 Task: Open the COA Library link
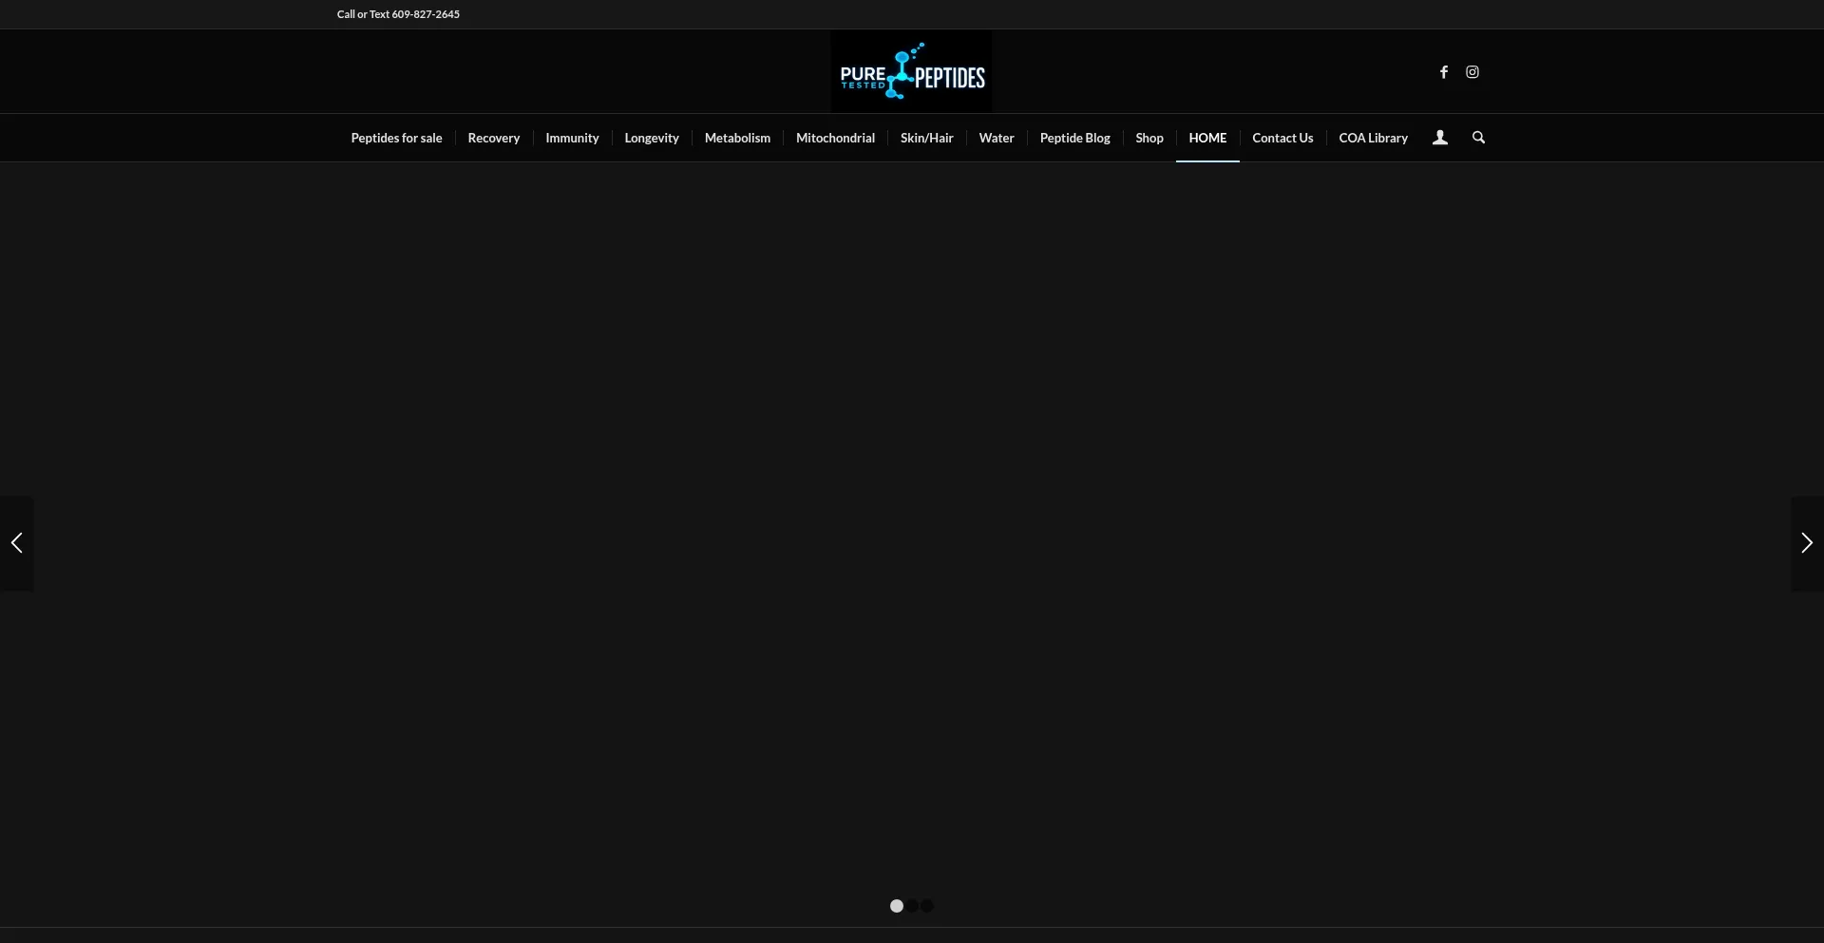click(x=1373, y=138)
